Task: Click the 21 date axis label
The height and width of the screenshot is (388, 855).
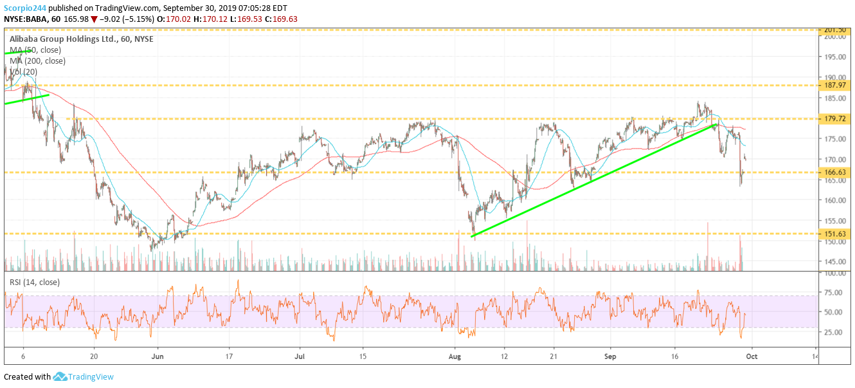Action: point(553,356)
